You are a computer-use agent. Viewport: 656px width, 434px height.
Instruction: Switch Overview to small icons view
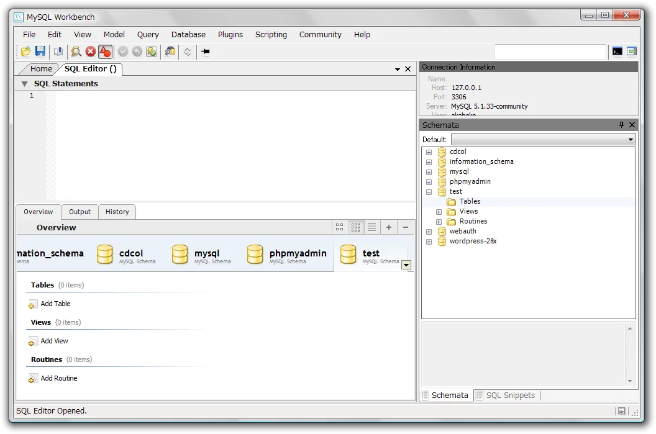pyautogui.click(x=355, y=227)
